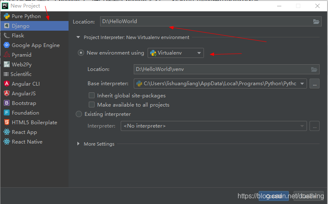Select Existing interpreter radio button
This screenshot has width=328, height=204.
79,114
